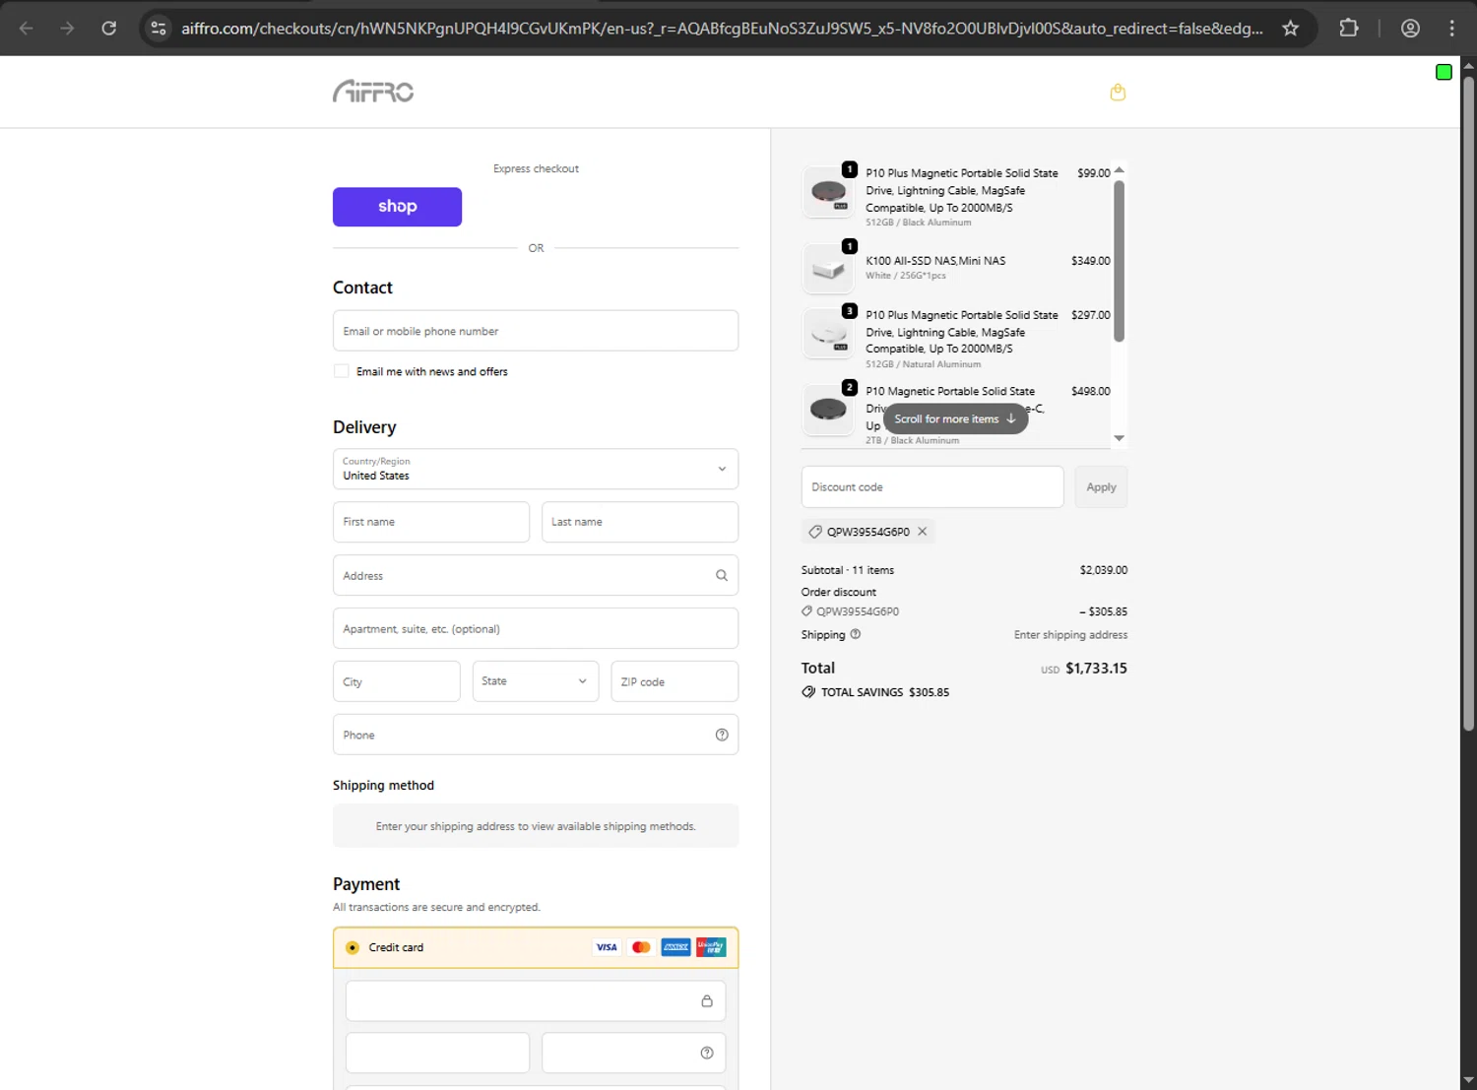Viewport: 1477px width, 1090px height.
Task: Click the P10 Magnetic 2TB thumbnail
Action: coord(828,410)
